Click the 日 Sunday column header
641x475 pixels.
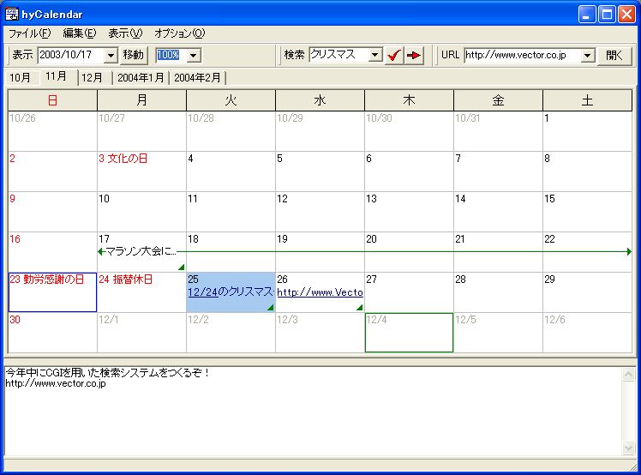pos(52,100)
